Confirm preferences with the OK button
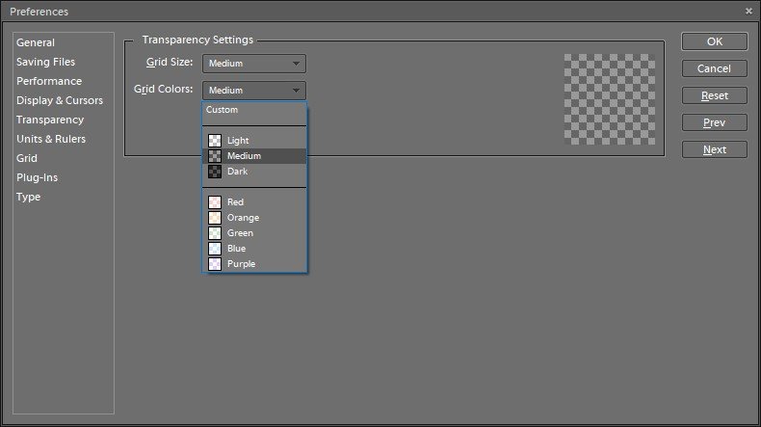761x427 pixels. [x=715, y=41]
